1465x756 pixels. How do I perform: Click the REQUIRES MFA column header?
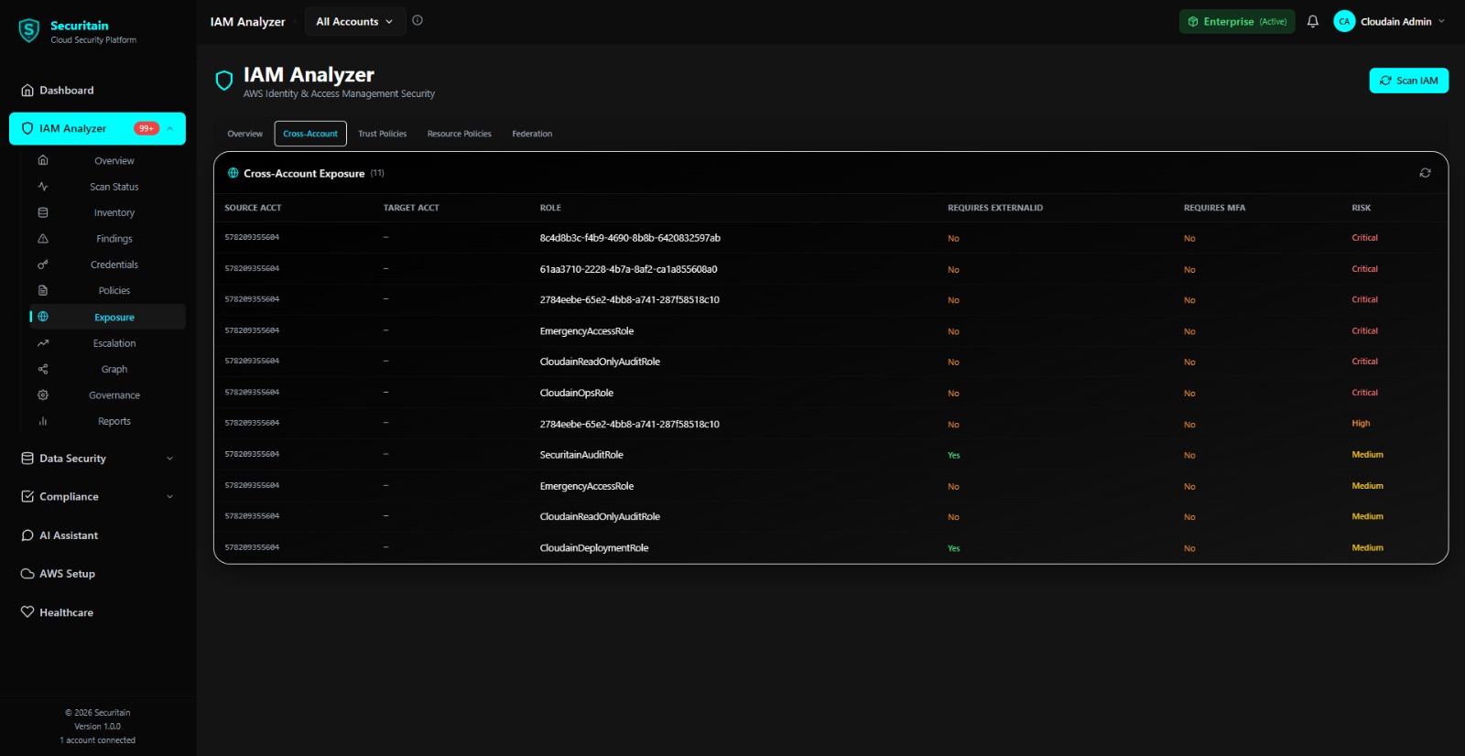pos(1214,208)
